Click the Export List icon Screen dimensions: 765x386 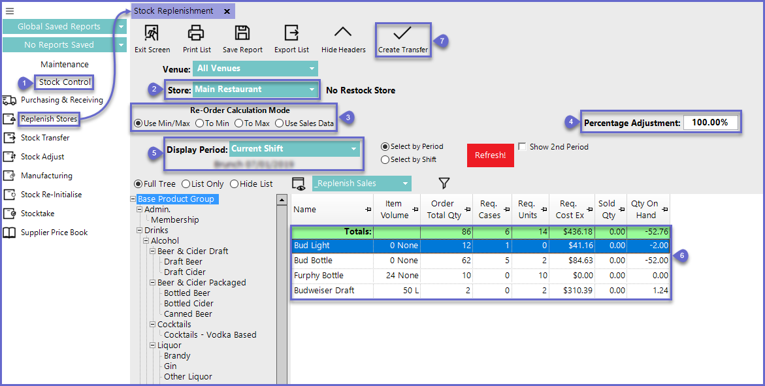(x=291, y=33)
